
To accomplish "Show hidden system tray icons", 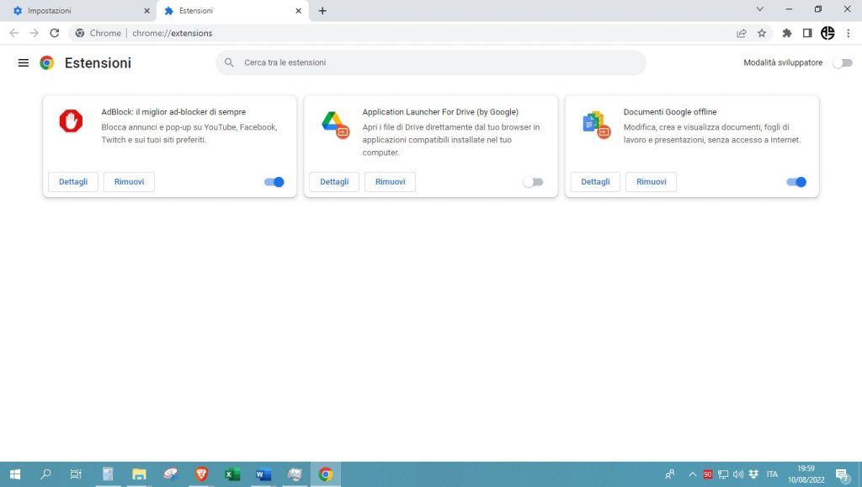I will tap(693, 474).
